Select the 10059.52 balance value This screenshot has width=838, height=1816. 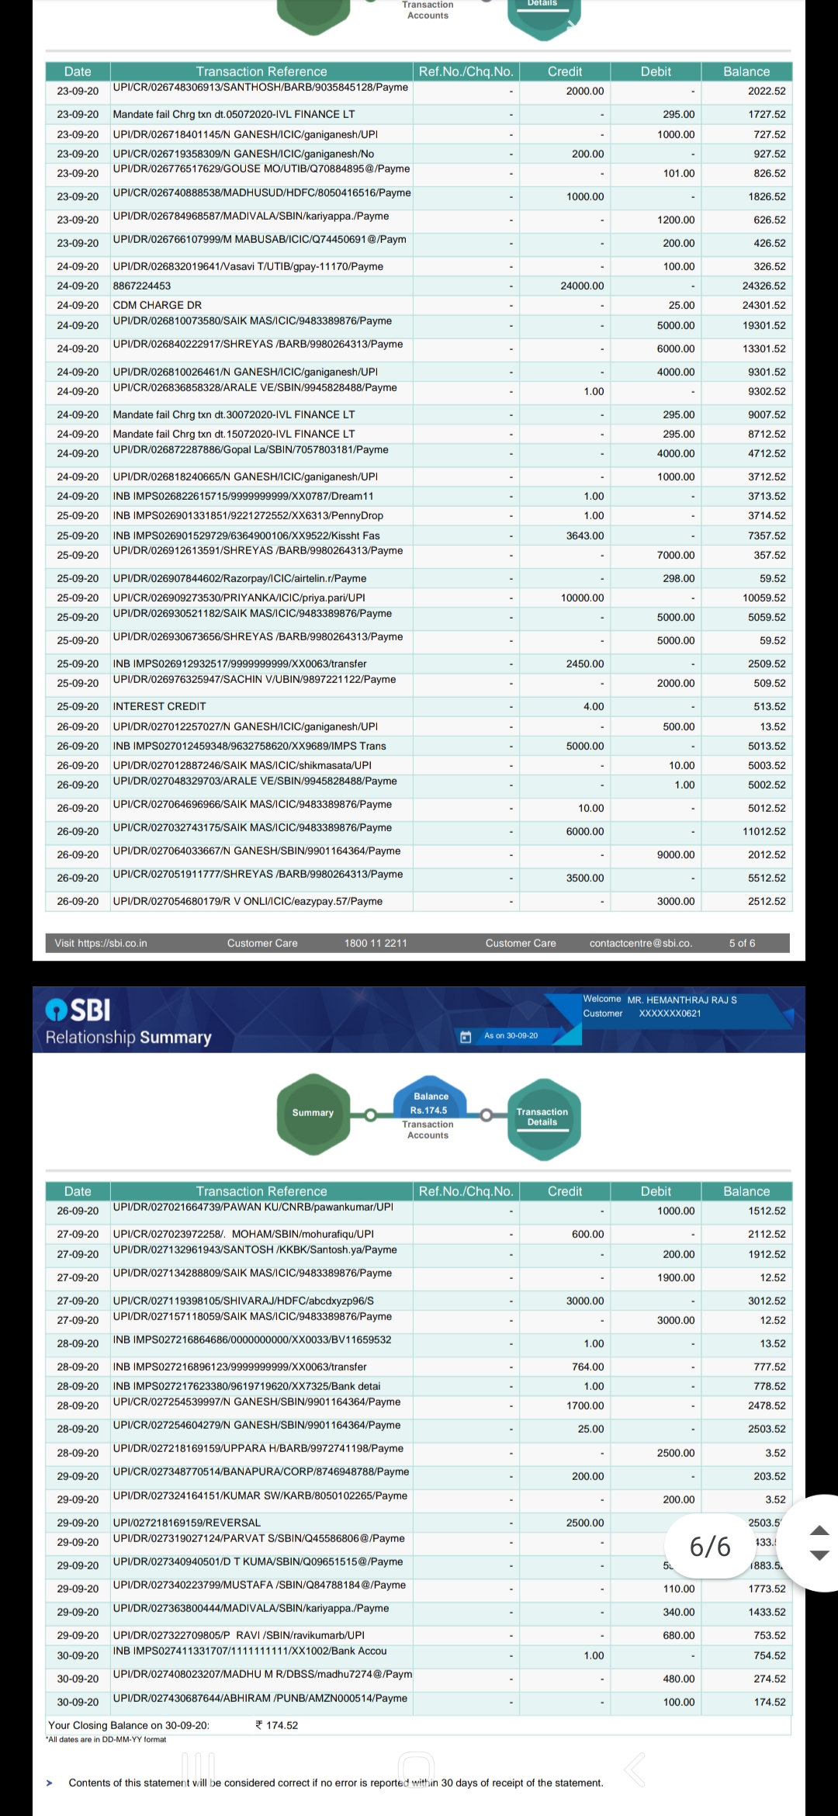764,598
